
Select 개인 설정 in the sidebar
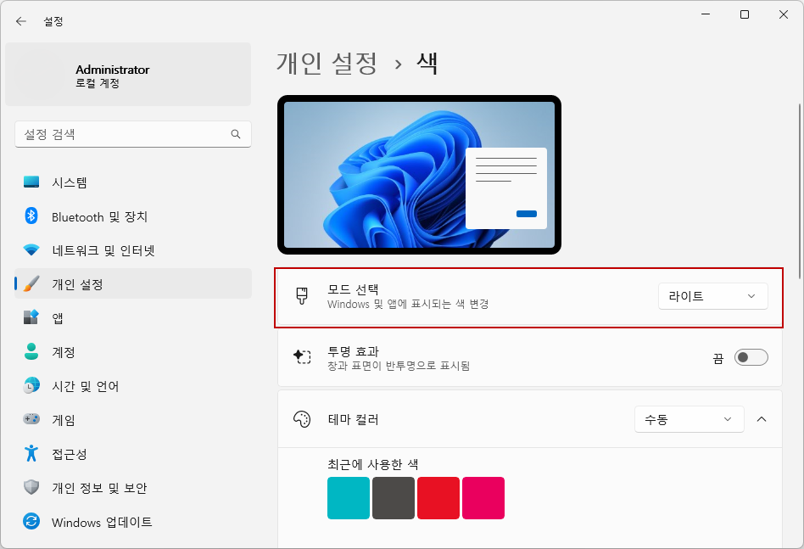point(133,283)
